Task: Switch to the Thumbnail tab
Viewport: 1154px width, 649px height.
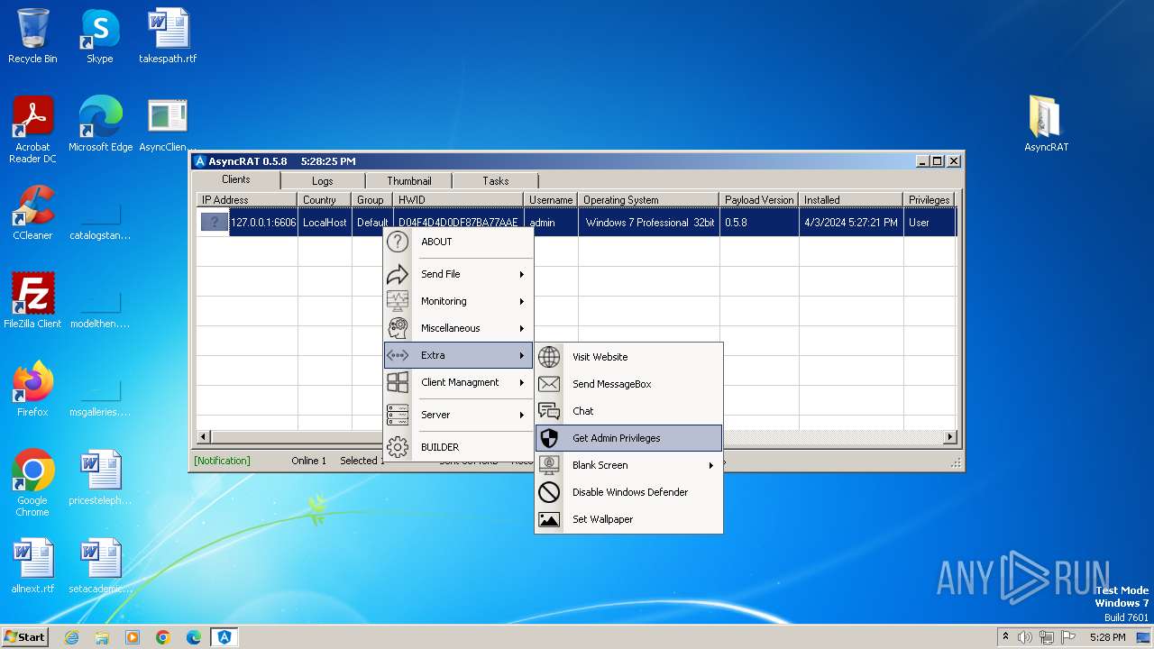Action: tap(409, 181)
